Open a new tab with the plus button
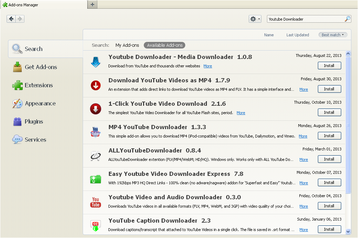358x238 pixels. (92, 5)
